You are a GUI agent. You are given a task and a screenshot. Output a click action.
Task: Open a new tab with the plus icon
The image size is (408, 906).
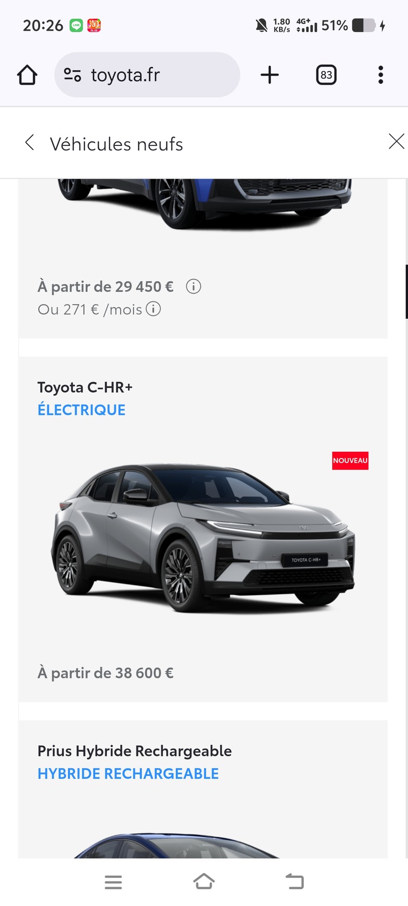point(269,75)
